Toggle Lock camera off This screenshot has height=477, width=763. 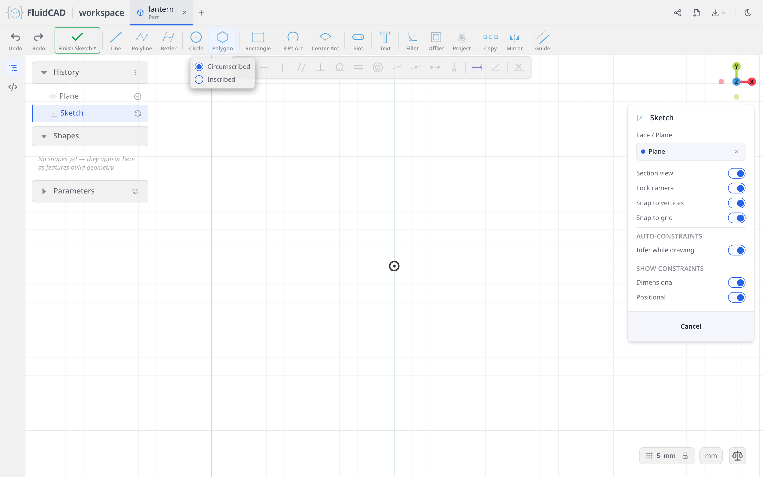[x=737, y=188]
